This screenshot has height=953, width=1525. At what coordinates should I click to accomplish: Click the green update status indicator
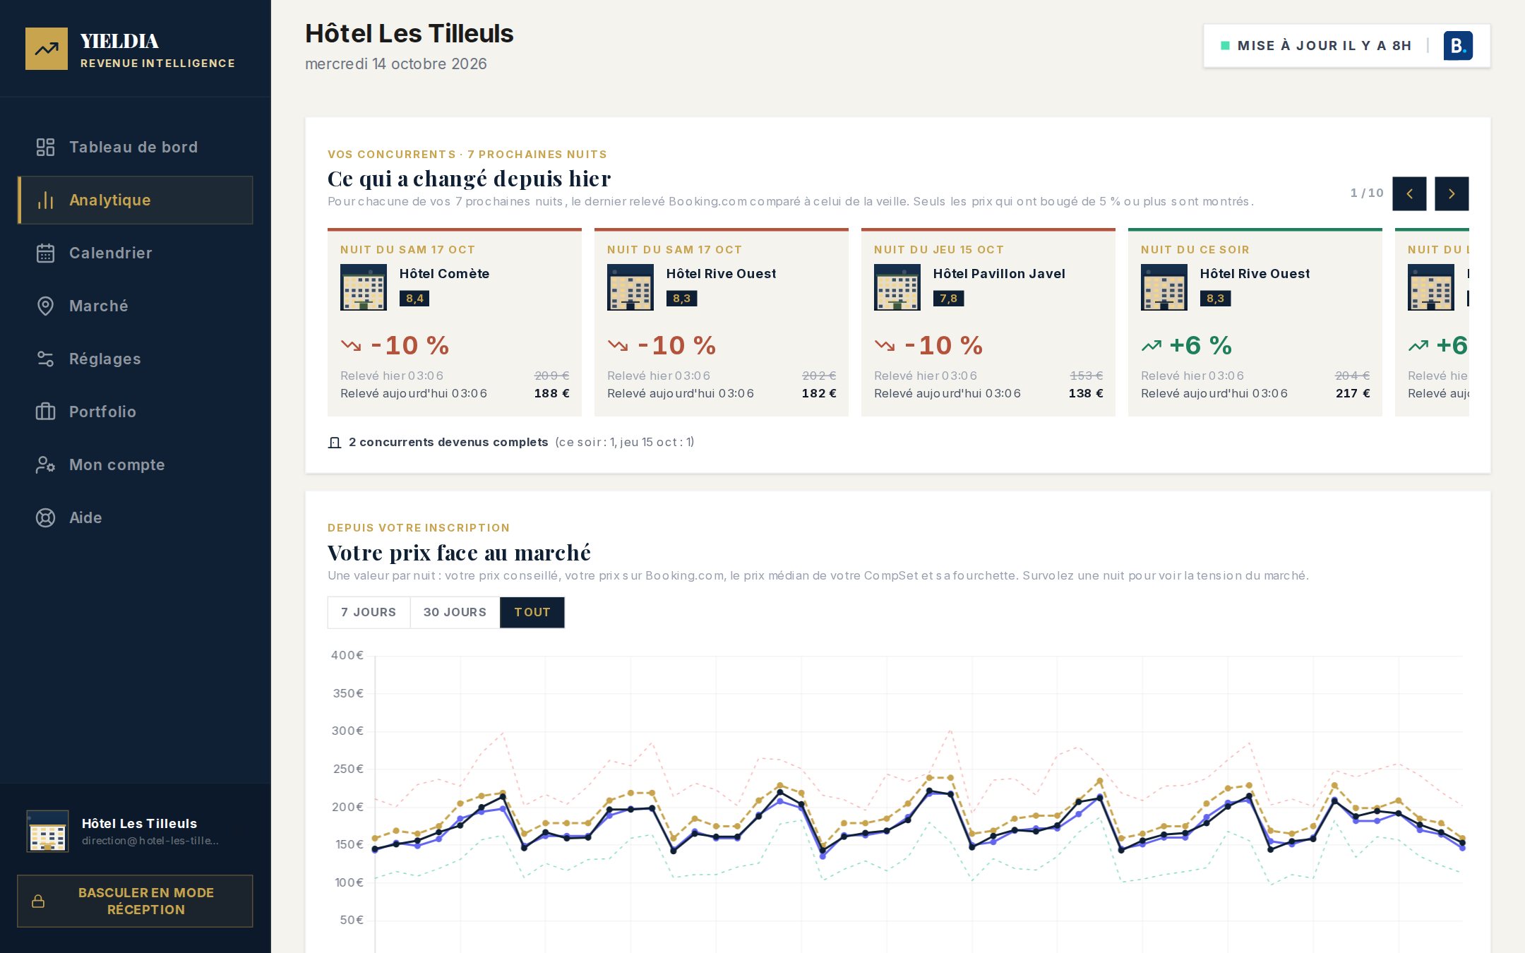1225,46
